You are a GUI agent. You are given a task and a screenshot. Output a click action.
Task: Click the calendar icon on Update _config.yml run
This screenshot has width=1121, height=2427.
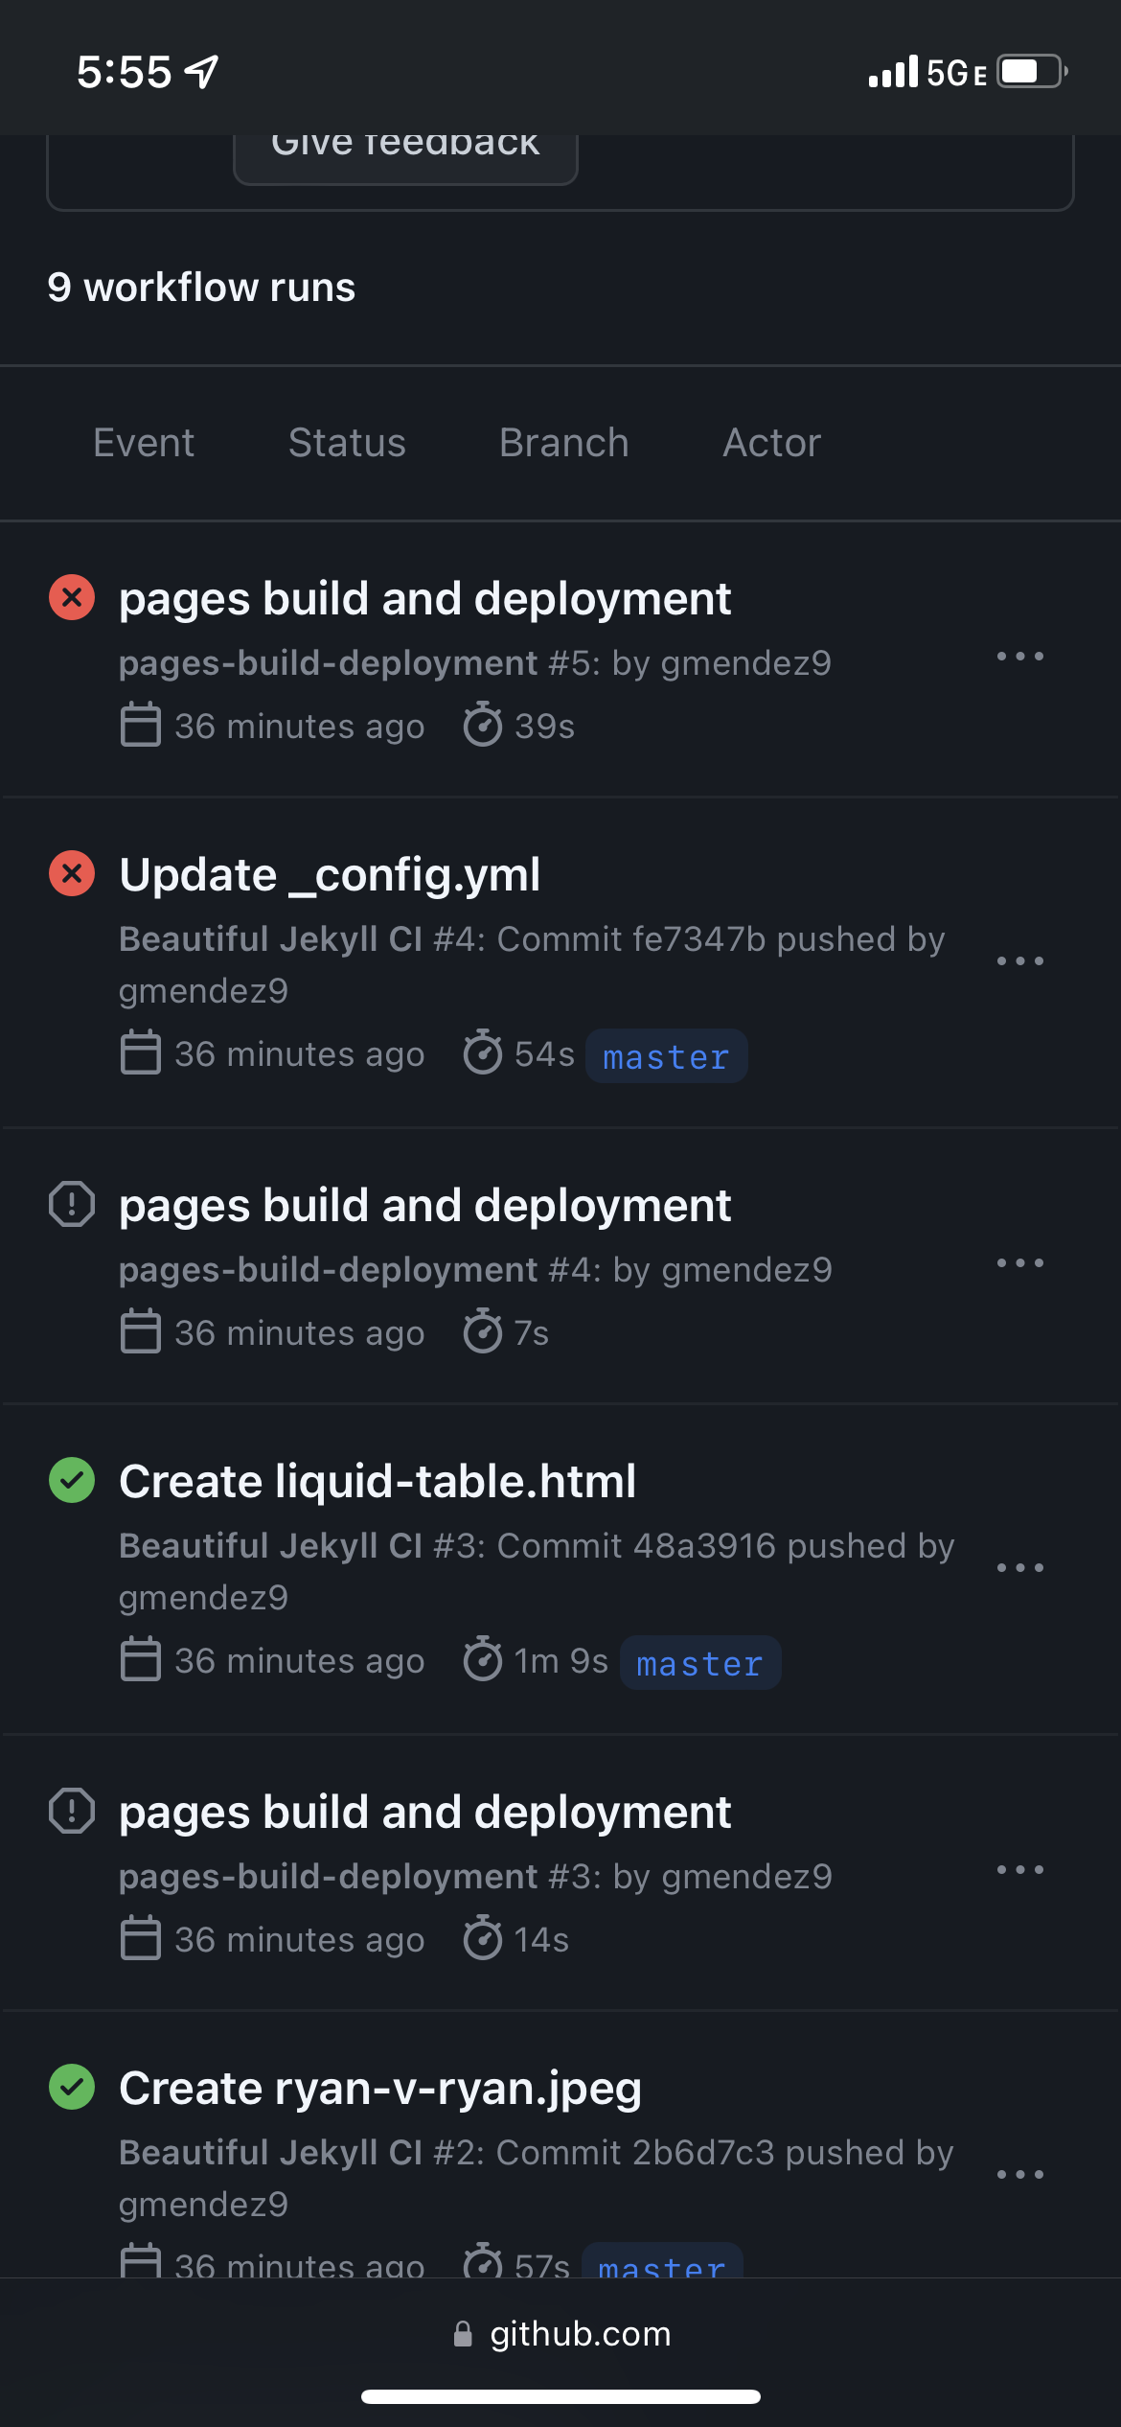(x=140, y=1053)
